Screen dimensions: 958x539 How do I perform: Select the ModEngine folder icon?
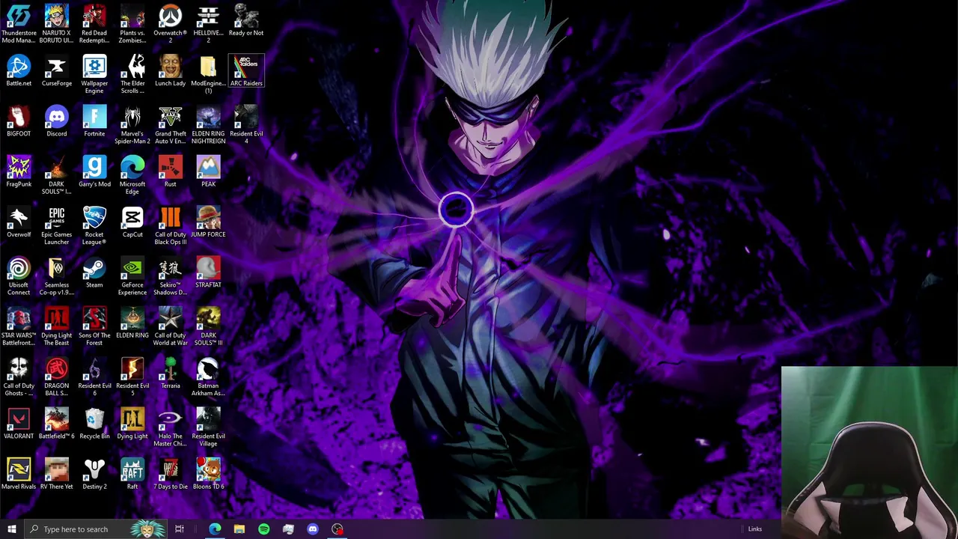coord(208,74)
